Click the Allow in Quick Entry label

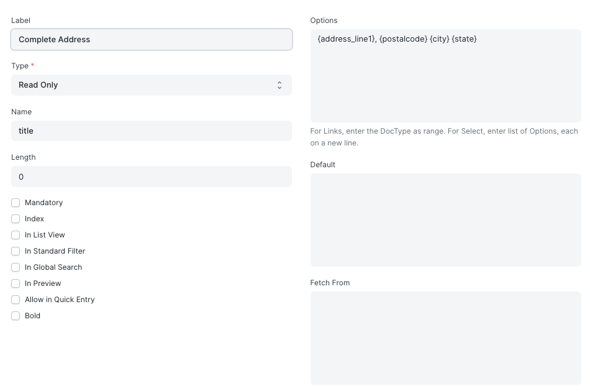(60, 300)
